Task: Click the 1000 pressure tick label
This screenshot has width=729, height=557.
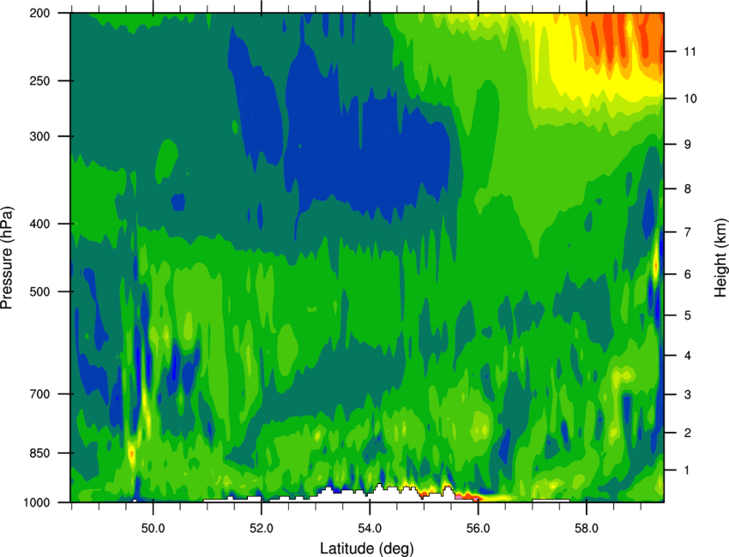Action: point(37,502)
